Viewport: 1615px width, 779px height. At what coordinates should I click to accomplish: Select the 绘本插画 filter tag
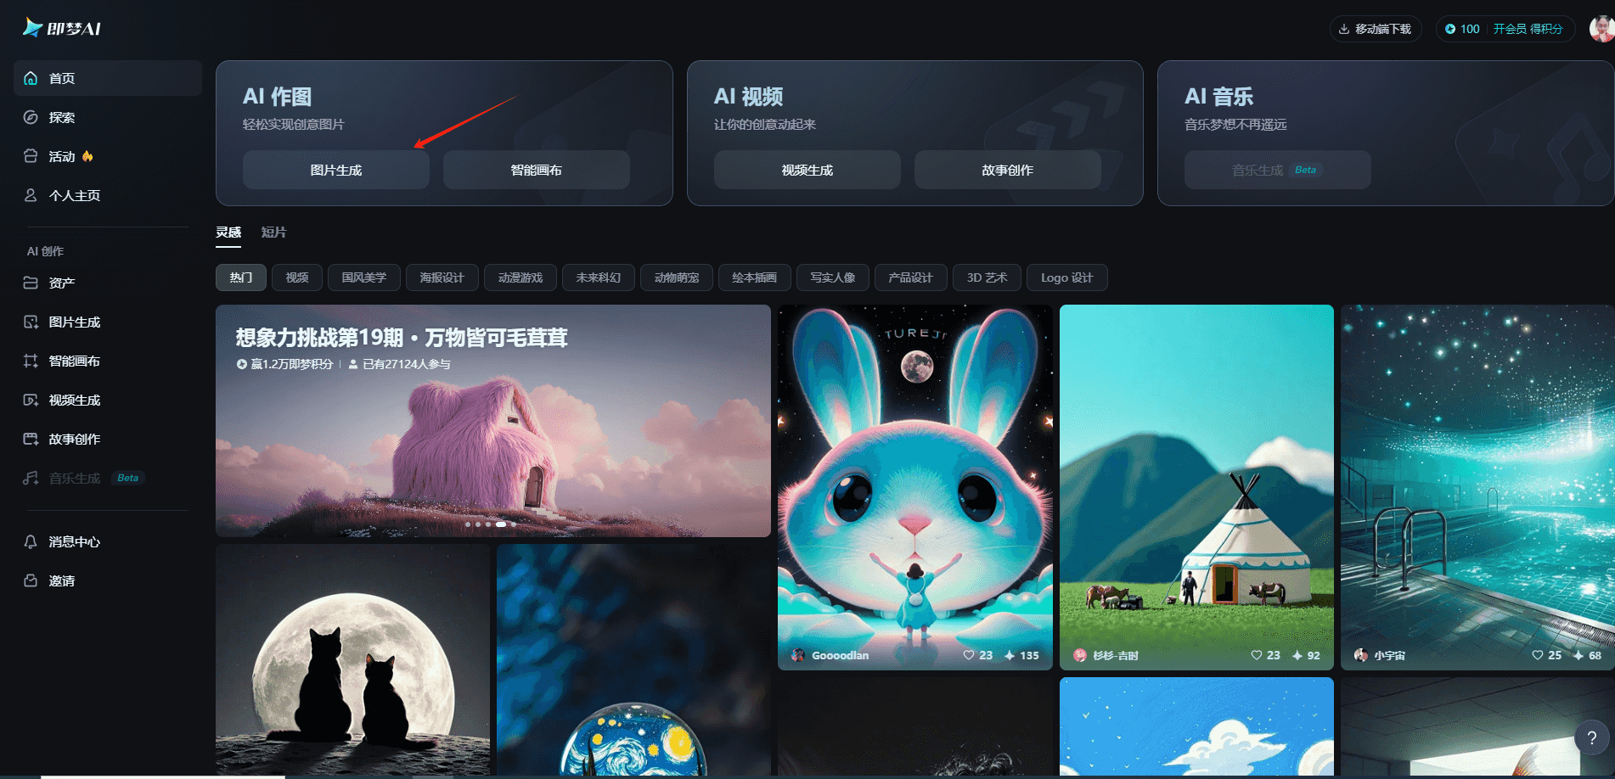(755, 277)
